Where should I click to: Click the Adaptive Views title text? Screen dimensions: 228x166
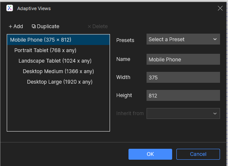pos(34,8)
